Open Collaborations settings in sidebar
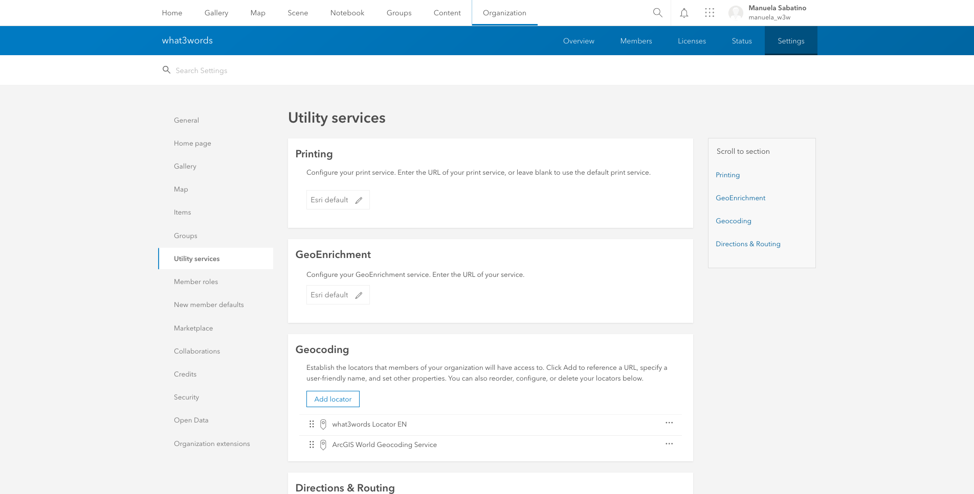The image size is (974, 494). pyautogui.click(x=197, y=351)
